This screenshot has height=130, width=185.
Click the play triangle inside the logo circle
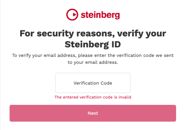point(72,14)
